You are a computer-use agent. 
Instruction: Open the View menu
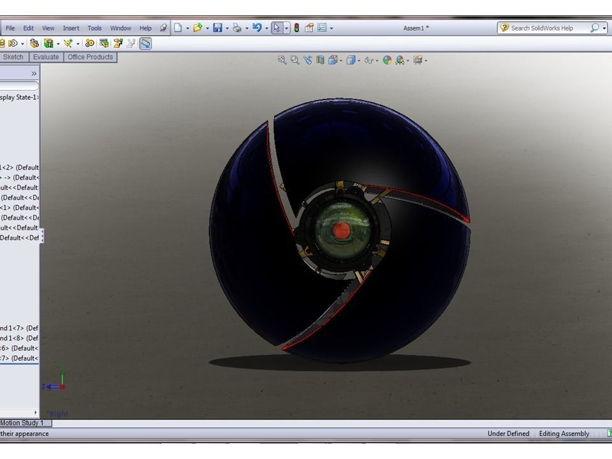tap(48, 28)
